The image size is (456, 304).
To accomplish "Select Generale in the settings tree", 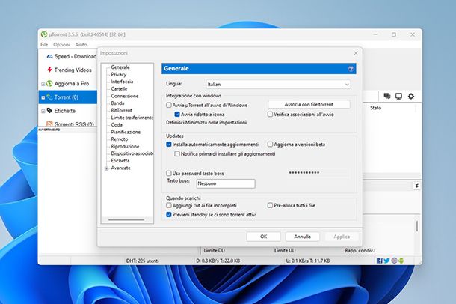I will (120, 67).
